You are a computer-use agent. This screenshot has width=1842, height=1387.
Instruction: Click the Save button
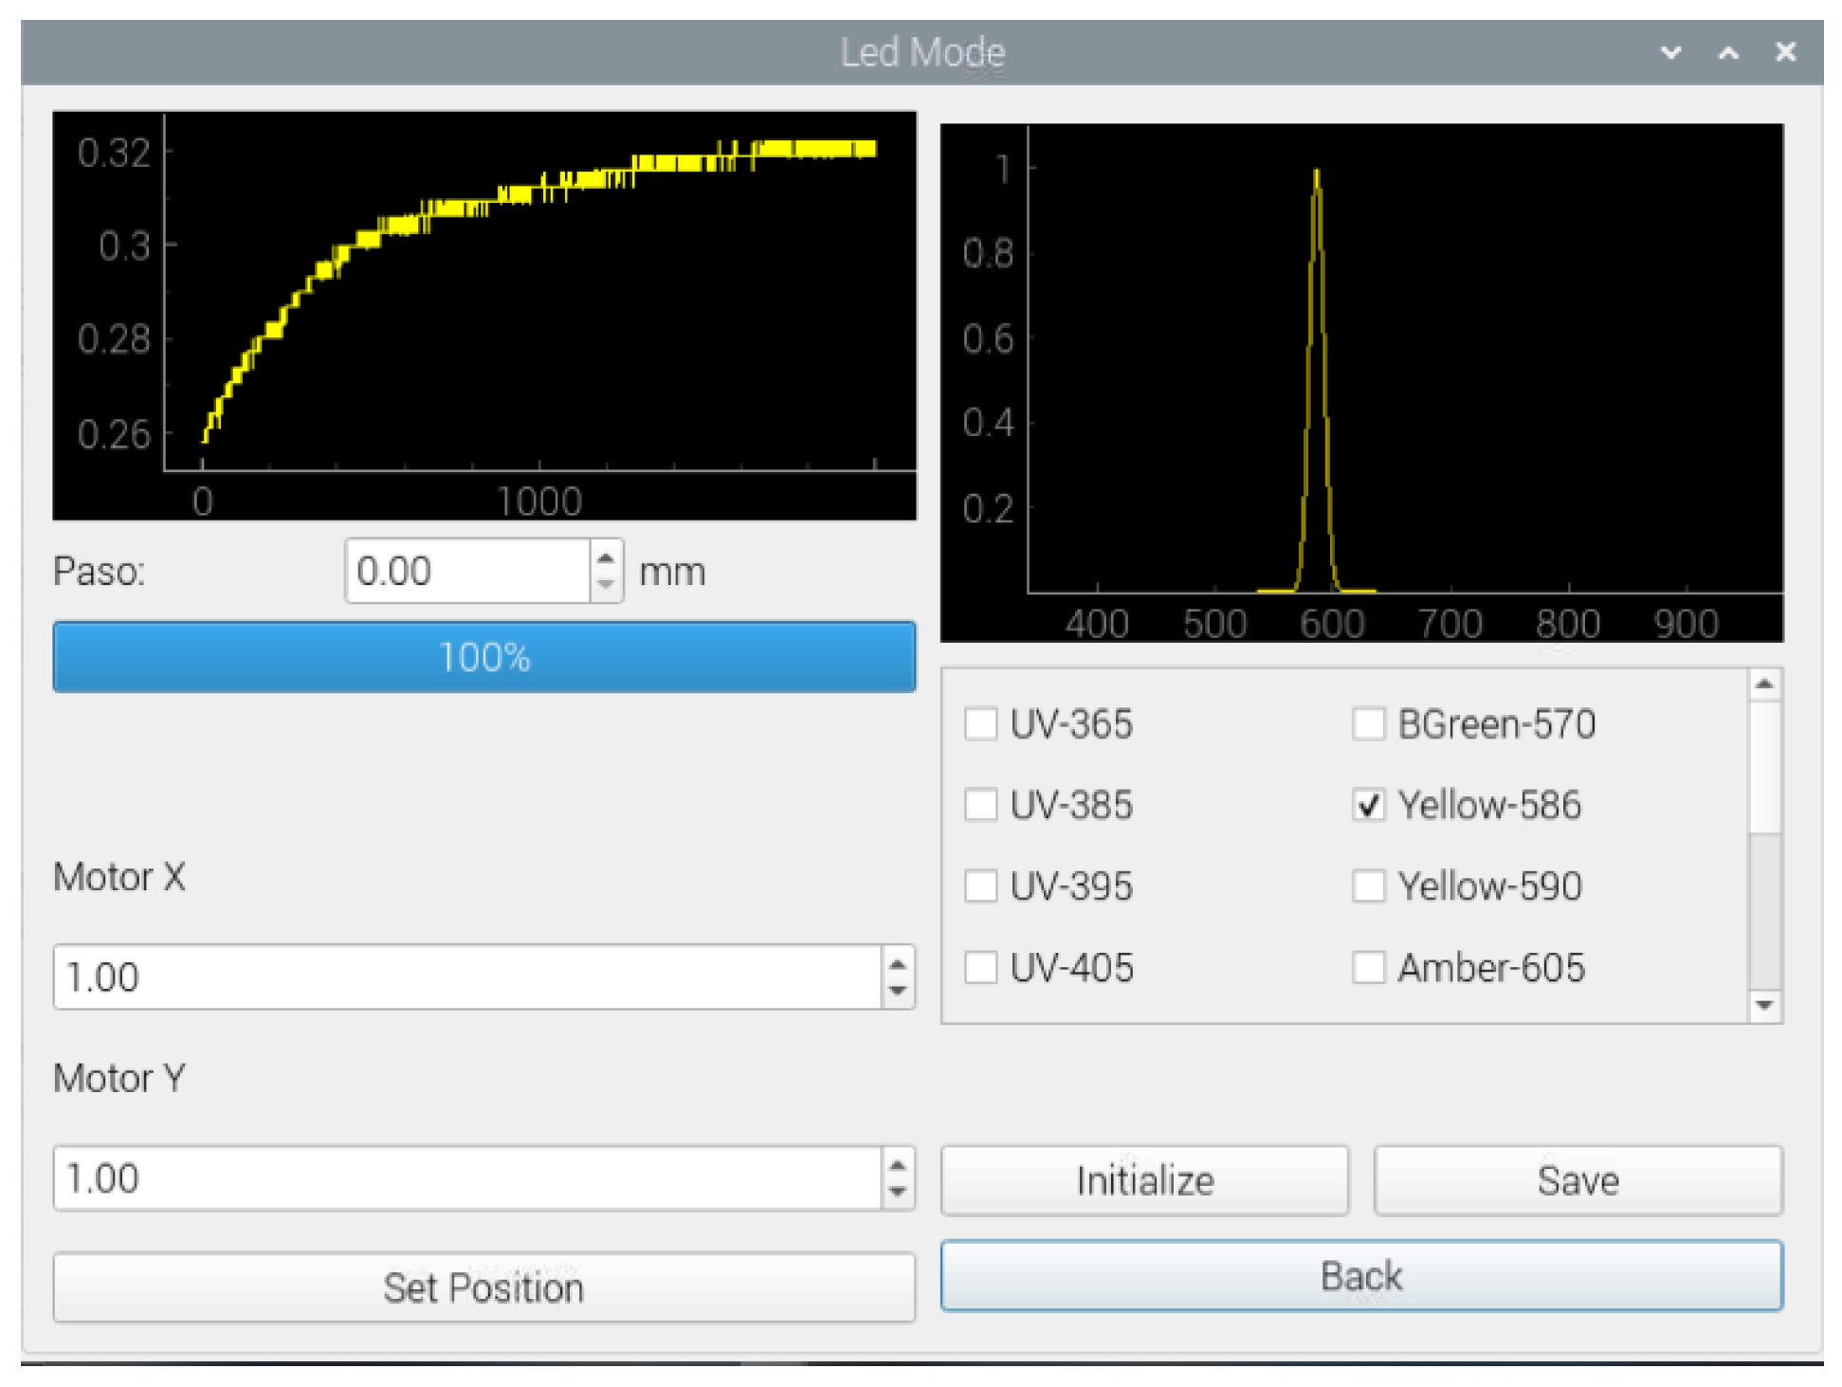coord(1578,1180)
